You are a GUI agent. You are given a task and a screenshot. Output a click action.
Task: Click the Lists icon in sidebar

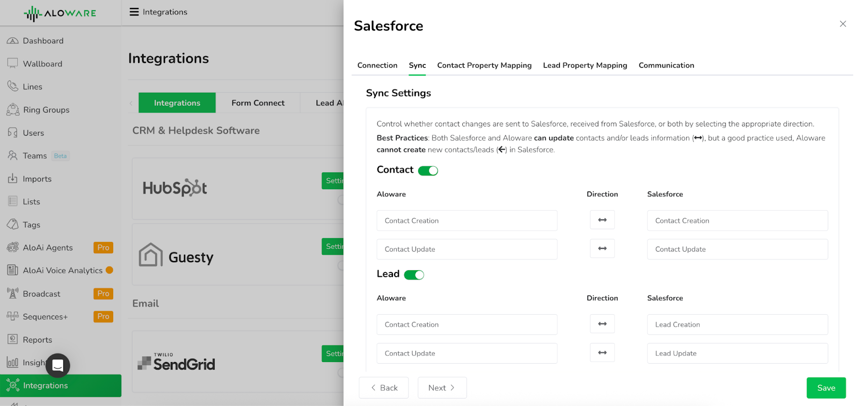tap(12, 202)
